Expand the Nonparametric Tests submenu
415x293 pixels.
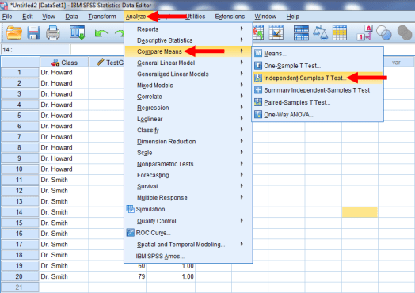pyautogui.click(x=188, y=164)
